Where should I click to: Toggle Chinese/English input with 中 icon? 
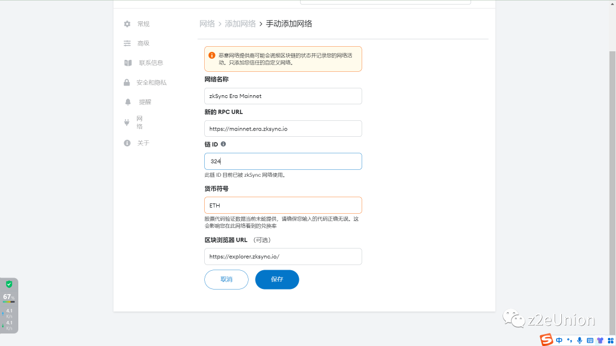pos(559,340)
